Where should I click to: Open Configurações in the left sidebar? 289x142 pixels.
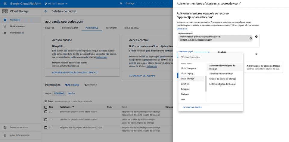pos(17,32)
